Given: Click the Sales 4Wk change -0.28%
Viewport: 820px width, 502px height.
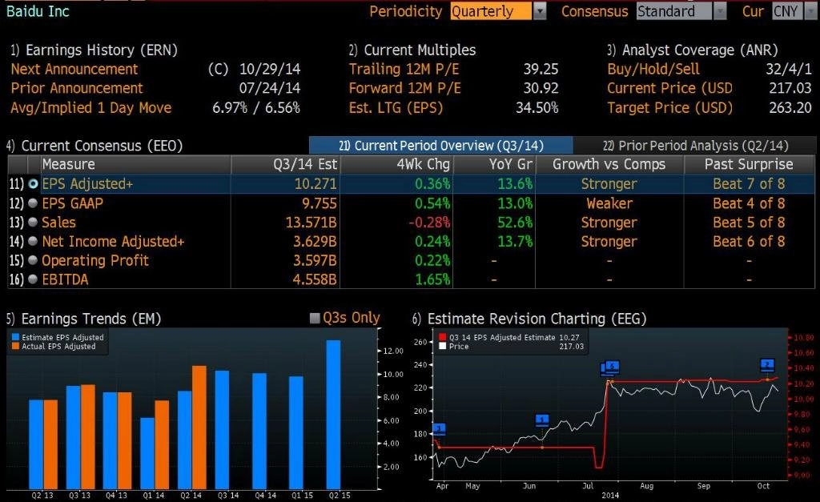Looking at the screenshot, I should (x=429, y=223).
